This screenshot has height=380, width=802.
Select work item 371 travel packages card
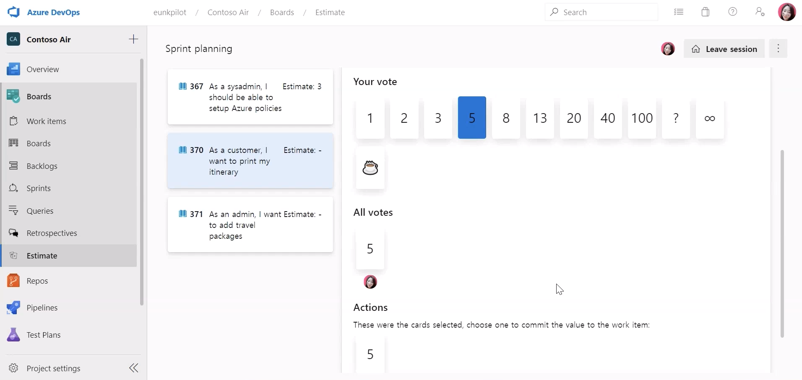pyautogui.click(x=250, y=225)
